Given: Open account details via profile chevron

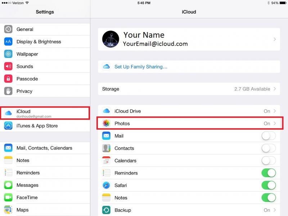Looking at the screenshot, I should (x=275, y=39).
